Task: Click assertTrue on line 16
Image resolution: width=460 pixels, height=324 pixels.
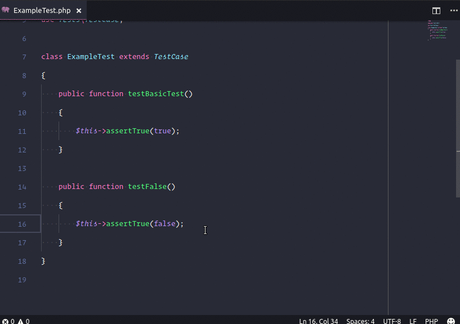Action: tap(128, 224)
